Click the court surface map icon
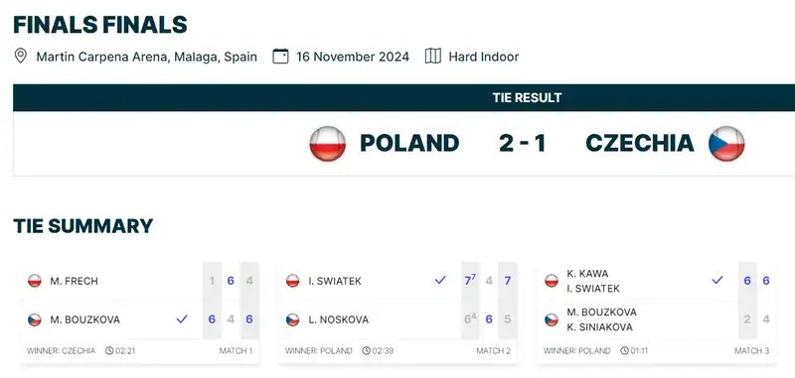This screenshot has width=795, height=378. point(433,56)
